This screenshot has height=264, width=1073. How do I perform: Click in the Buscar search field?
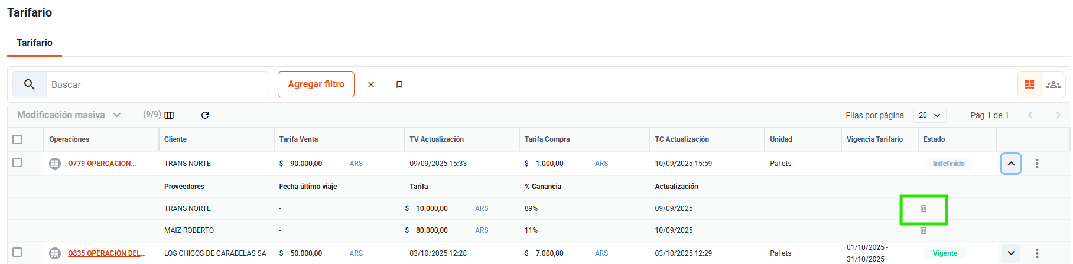(157, 84)
